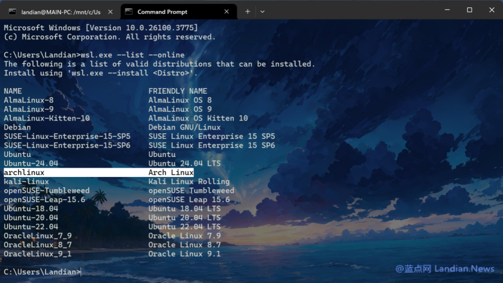Click 'SUSE Linux Enterprise 15 SP6' friendly name
The width and height of the screenshot is (503, 283).
point(212,145)
